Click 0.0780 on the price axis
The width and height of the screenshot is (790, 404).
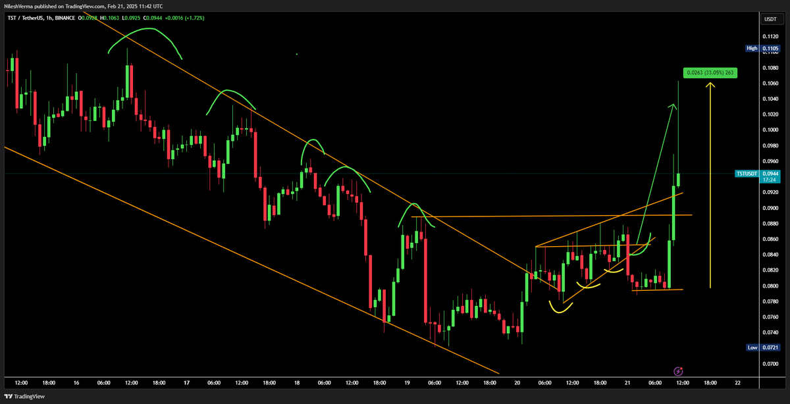770,302
